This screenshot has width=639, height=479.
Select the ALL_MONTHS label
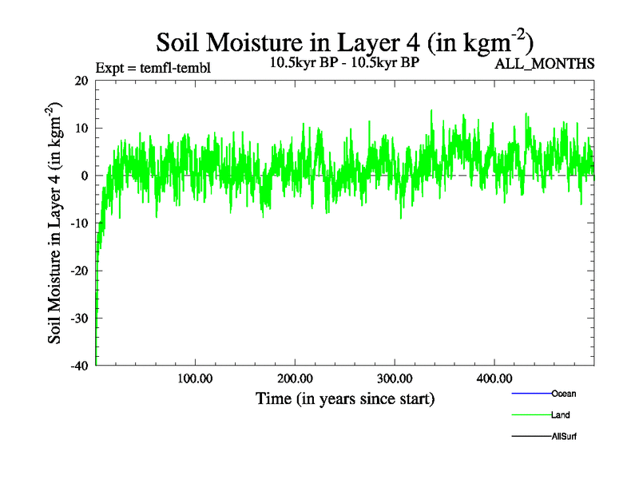(x=545, y=64)
